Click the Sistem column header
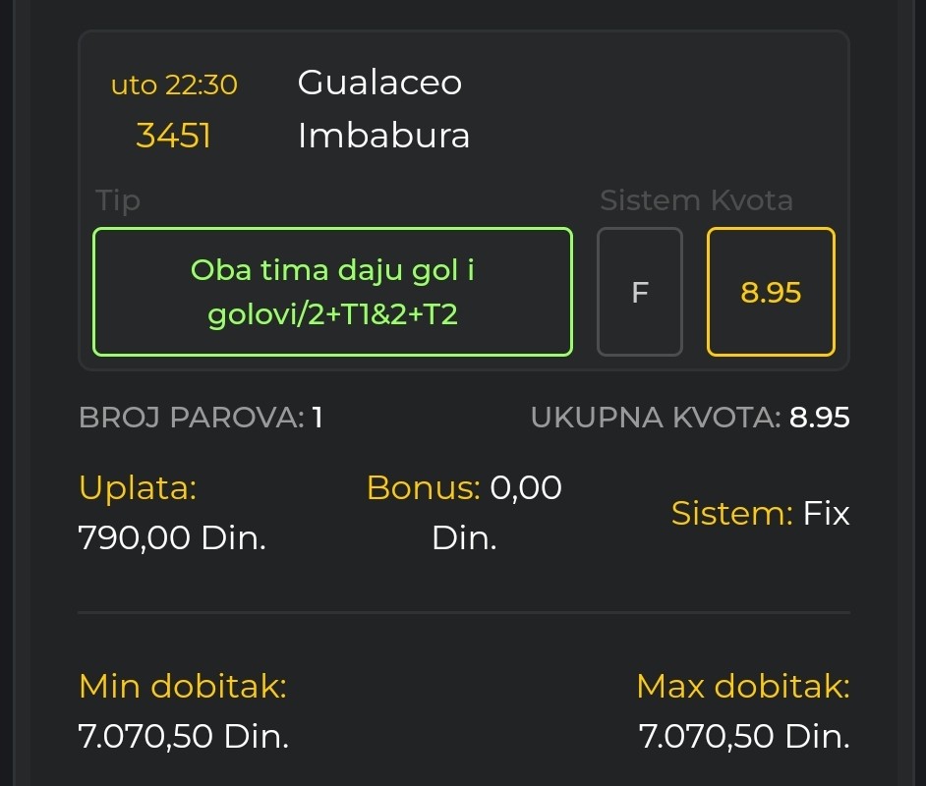926x786 pixels. coord(650,200)
